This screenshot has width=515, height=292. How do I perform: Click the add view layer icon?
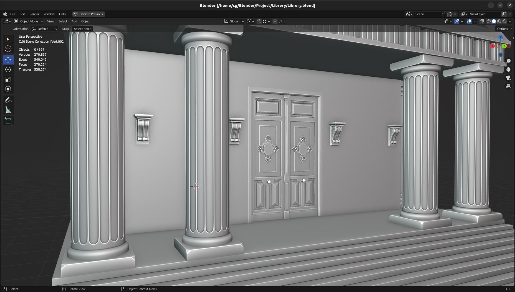click(504, 14)
